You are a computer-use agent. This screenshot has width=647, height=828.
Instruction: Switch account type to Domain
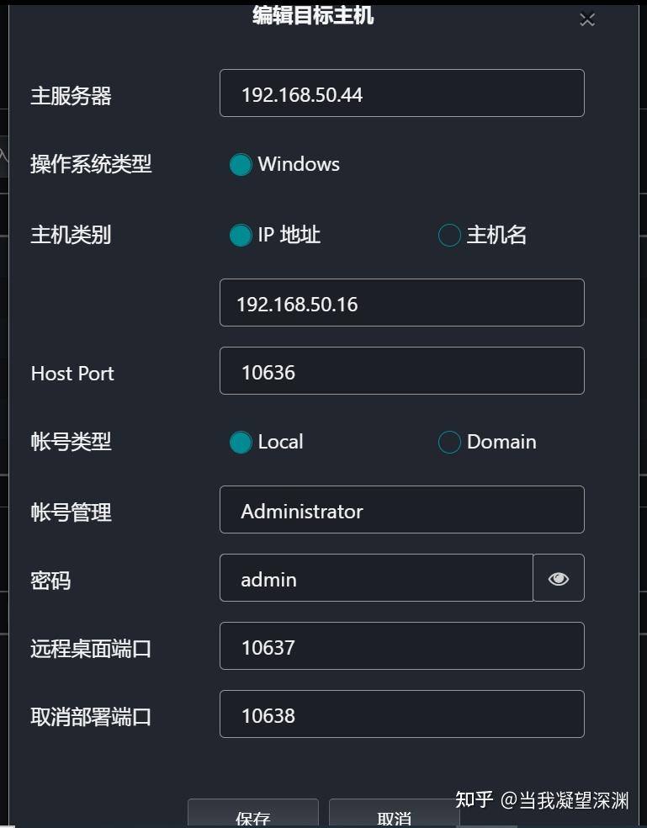(x=449, y=442)
